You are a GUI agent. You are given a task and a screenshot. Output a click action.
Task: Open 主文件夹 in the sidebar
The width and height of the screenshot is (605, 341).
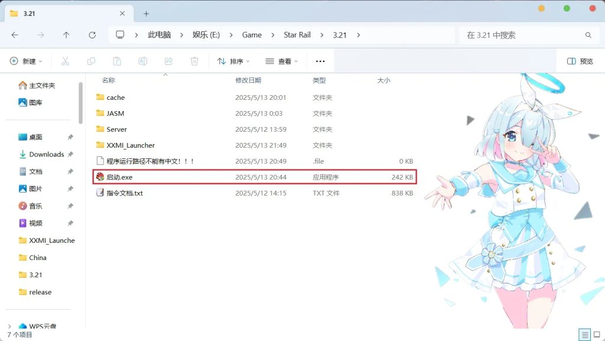[37, 85]
